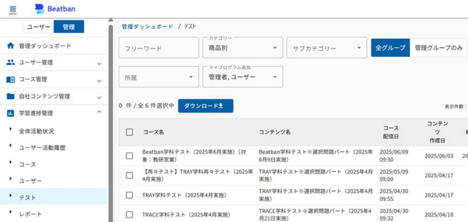Click the 0 件 / 全 6 件選択中 counter
Viewport: 468px width, 222px height.
tap(146, 106)
